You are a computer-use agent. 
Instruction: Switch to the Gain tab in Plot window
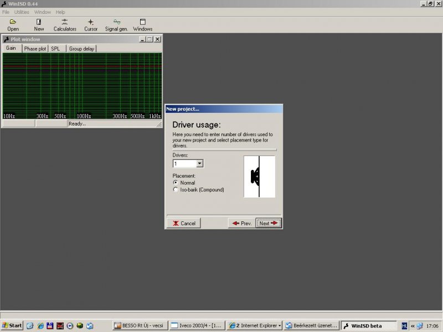point(11,48)
